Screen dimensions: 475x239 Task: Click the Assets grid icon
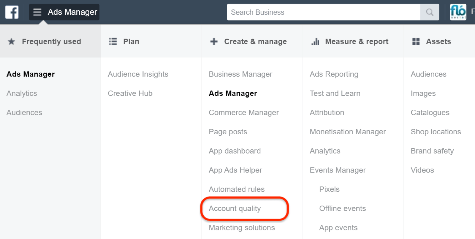point(416,41)
